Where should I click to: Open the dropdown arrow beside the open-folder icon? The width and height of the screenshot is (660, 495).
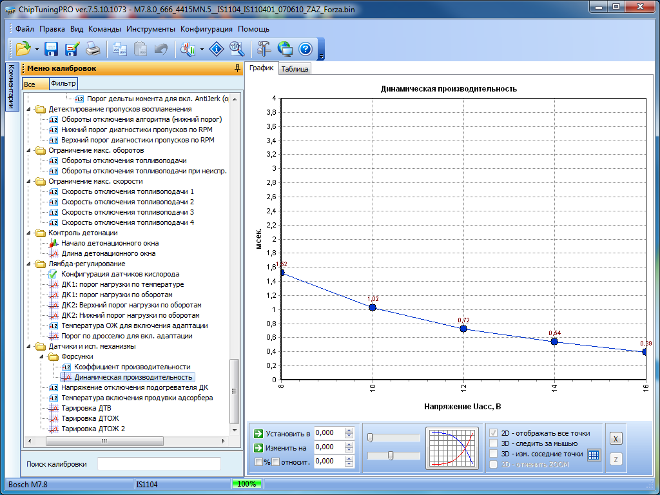click(37, 49)
